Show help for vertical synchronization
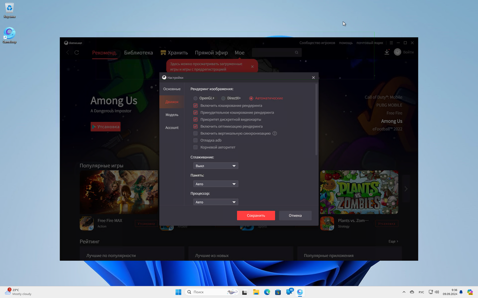The height and width of the screenshot is (298, 478). 275,133
